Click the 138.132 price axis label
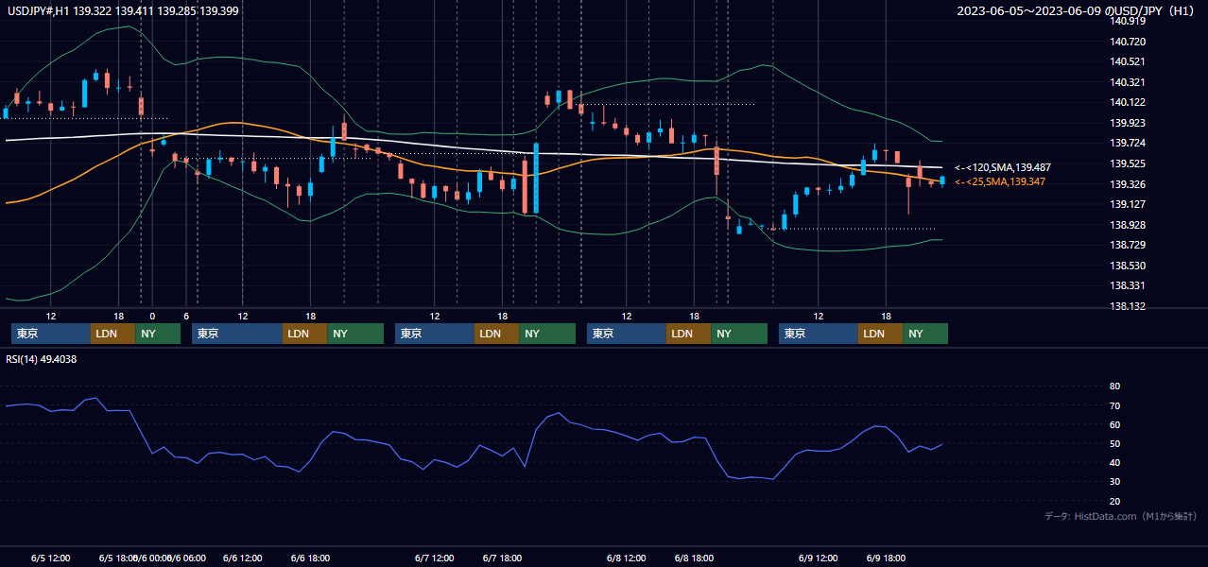1208x567 pixels. click(1128, 307)
